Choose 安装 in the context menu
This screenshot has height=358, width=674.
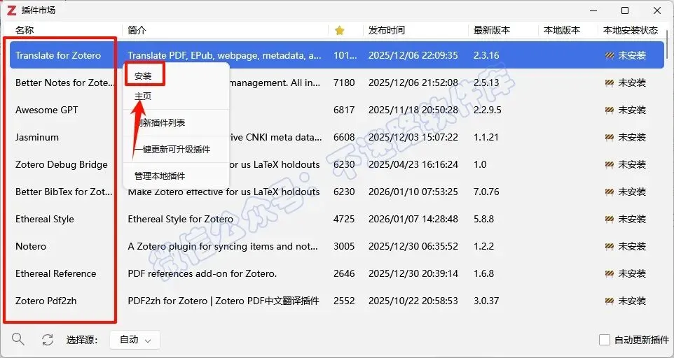click(x=143, y=76)
